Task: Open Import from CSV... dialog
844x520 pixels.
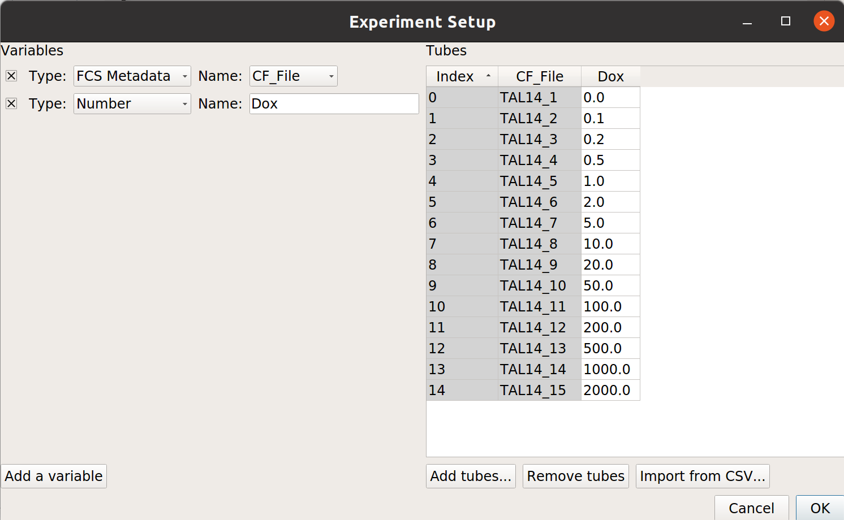Action: click(703, 476)
